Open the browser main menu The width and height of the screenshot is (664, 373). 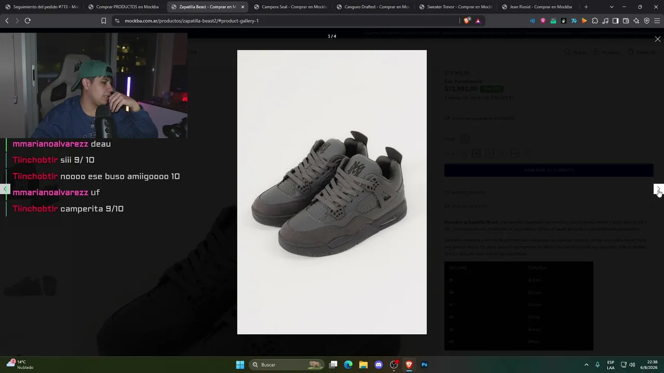click(x=657, y=21)
